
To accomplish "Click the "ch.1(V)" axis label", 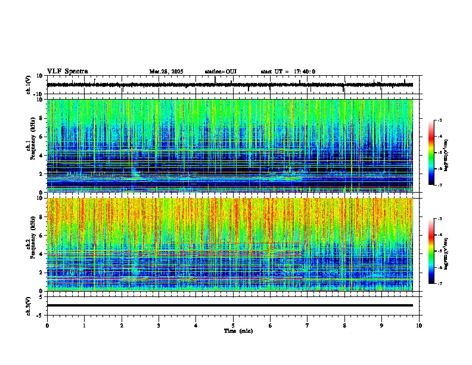I will pyautogui.click(x=29, y=85).
